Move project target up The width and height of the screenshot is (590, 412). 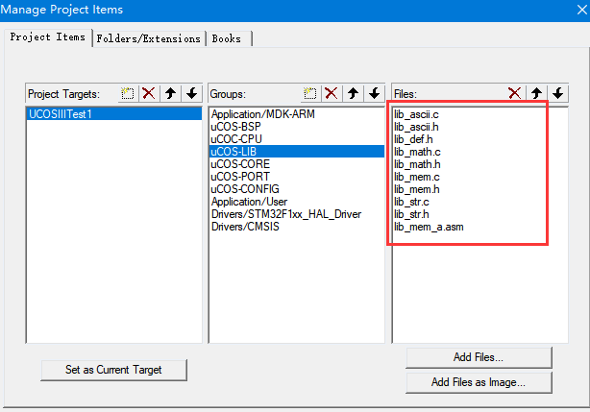click(170, 93)
